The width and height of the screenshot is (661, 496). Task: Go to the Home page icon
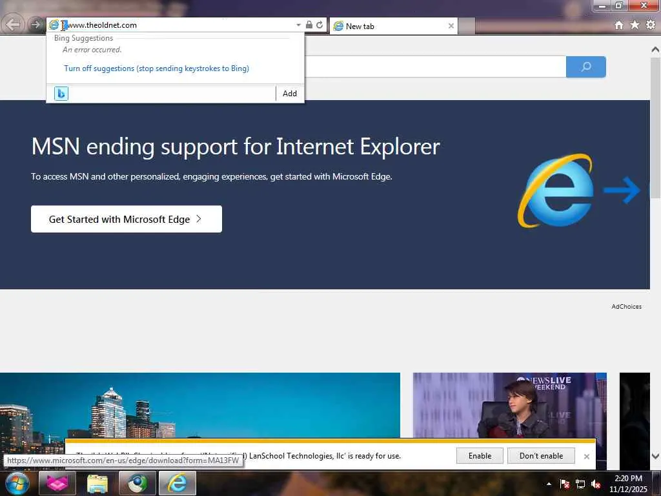pos(619,25)
